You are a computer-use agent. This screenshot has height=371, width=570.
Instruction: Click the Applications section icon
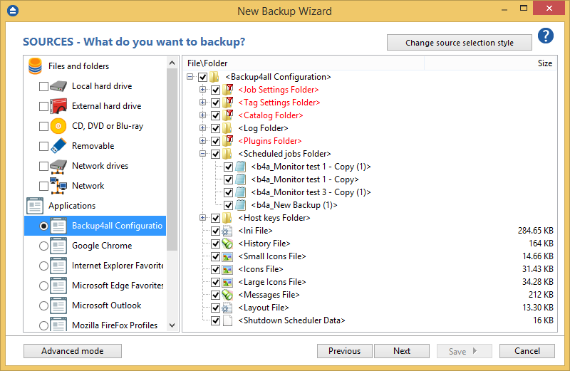click(x=35, y=206)
